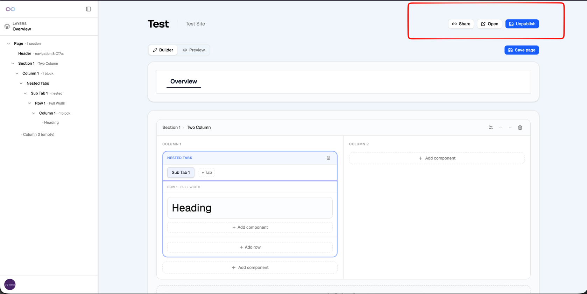Move Section 1 up arrow

500,128
